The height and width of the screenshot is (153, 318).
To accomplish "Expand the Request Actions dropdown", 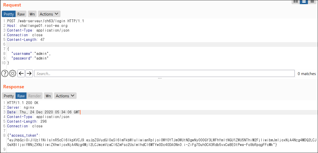I will click(49, 14).
